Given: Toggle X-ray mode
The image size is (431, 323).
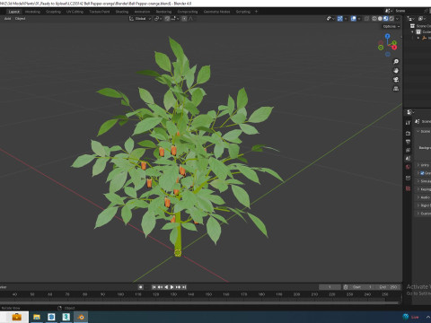Looking at the screenshot, I should 366,19.
